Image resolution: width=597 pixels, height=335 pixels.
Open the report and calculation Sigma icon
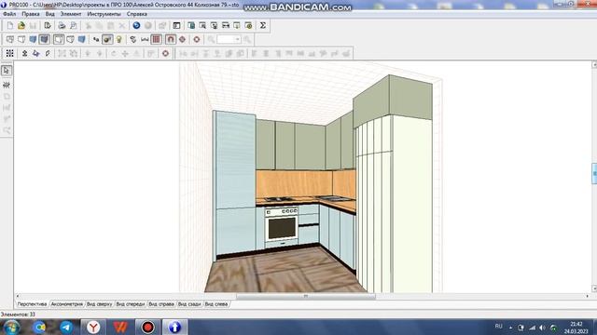pyautogui.click(x=263, y=25)
